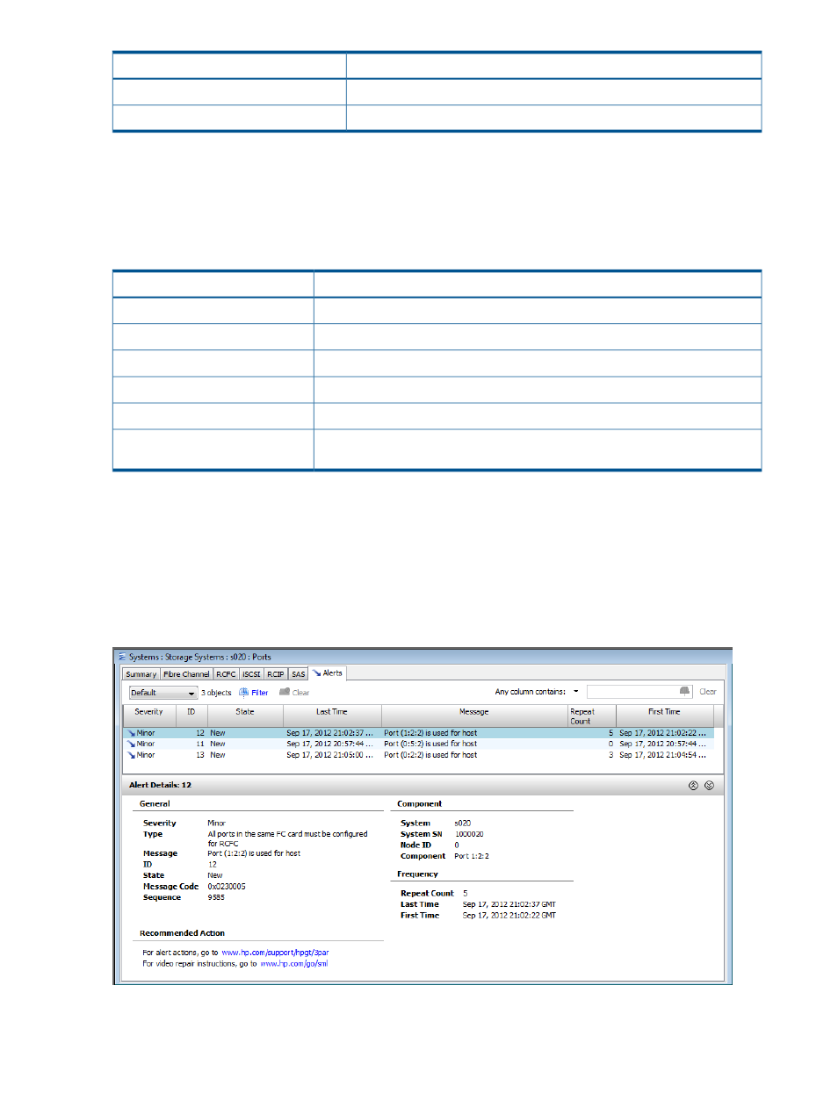
Task: Select the alert row with ID 12
Action: coord(418,733)
